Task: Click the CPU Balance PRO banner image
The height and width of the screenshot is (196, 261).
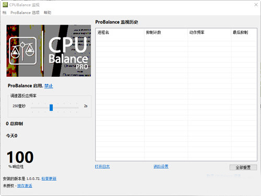Action: pyautogui.click(x=49, y=51)
